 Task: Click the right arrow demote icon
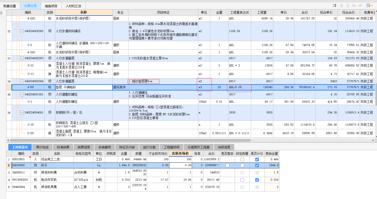(360, 5)
